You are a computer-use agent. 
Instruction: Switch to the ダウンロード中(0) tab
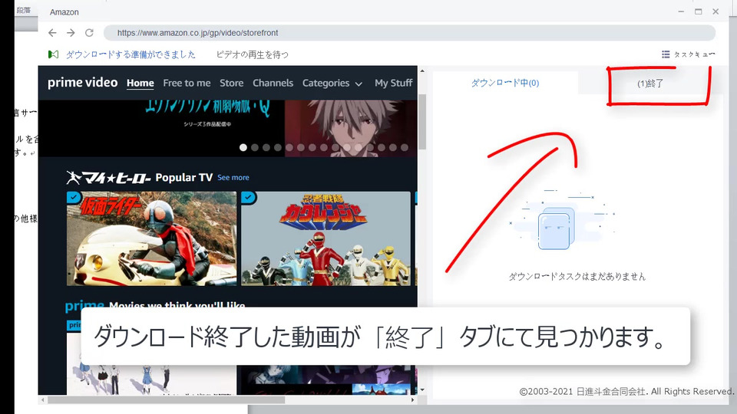[x=505, y=83]
